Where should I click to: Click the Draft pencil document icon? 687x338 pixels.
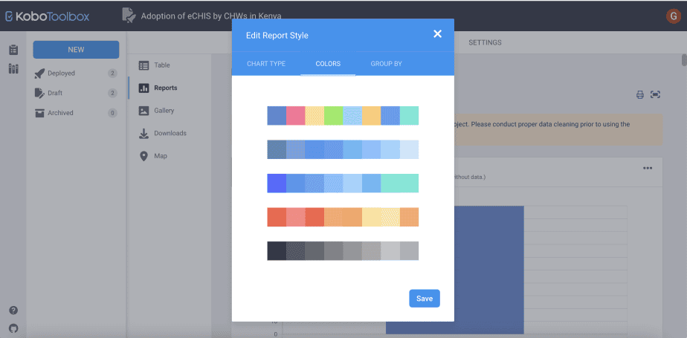point(39,93)
